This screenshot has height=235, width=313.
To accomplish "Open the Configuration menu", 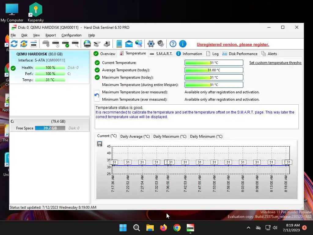I will point(72,35).
